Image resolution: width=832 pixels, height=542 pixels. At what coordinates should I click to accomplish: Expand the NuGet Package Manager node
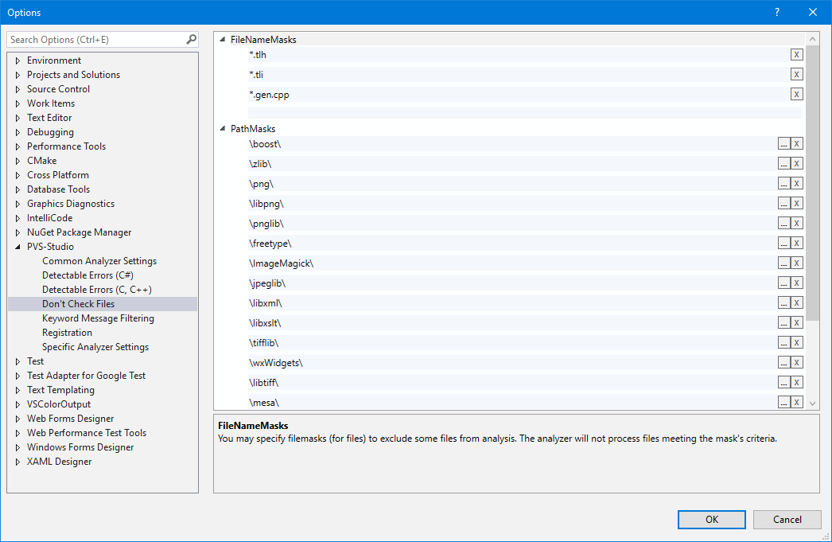pos(18,232)
